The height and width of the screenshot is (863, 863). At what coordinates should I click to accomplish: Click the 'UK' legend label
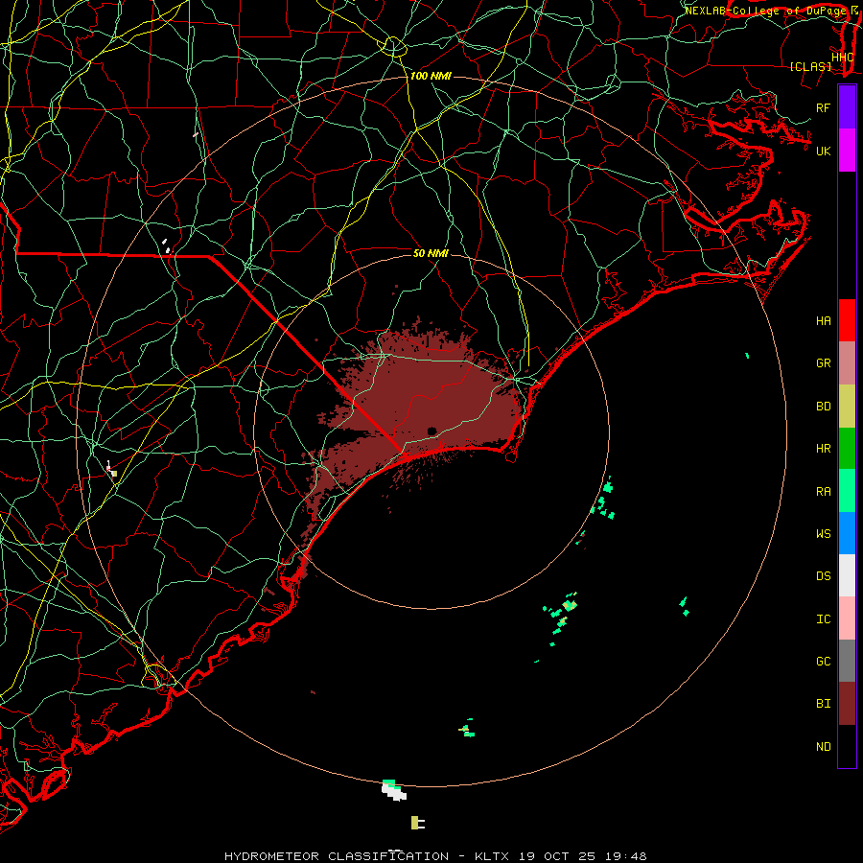click(823, 152)
